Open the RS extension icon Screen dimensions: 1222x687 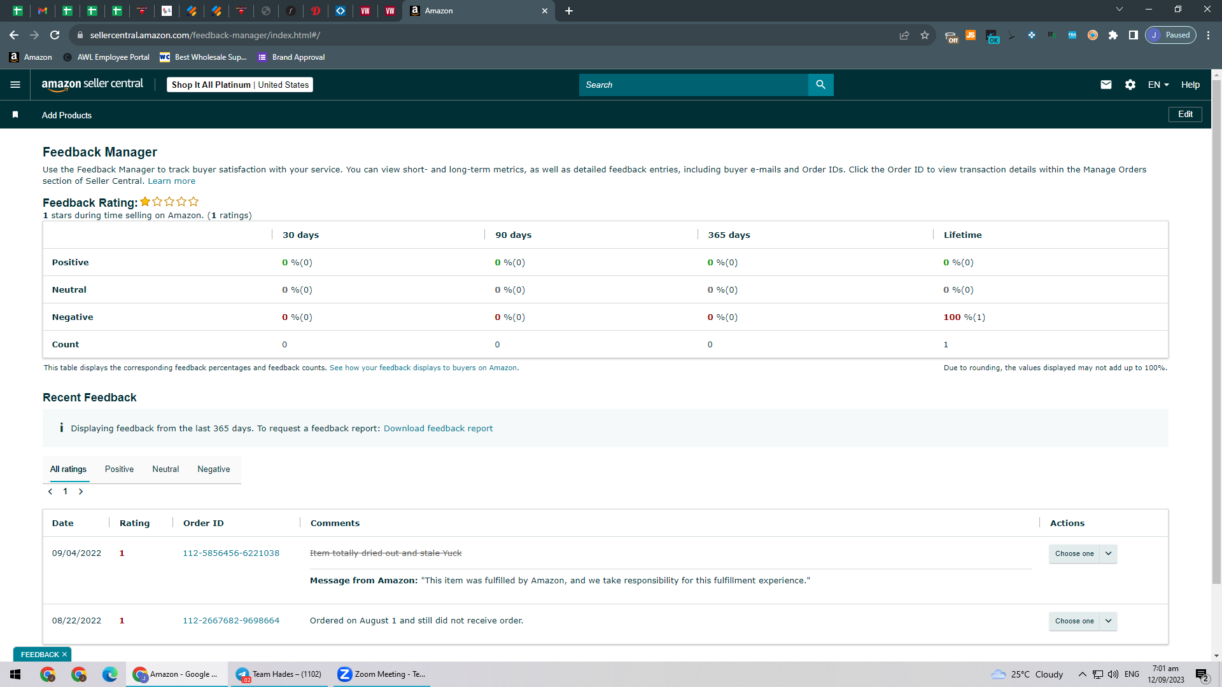(1051, 35)
